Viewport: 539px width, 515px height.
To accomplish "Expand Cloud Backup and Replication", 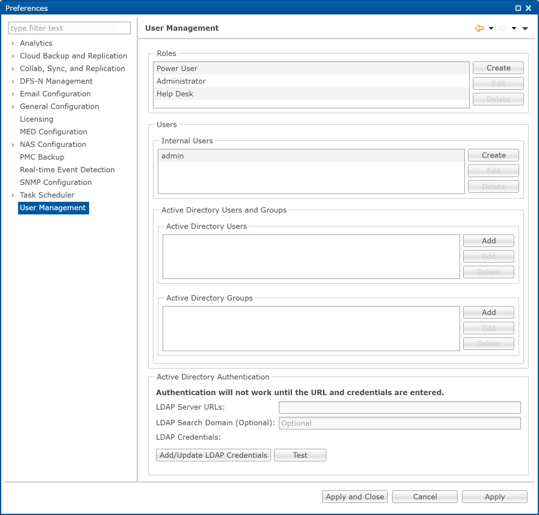I will coord(11,55).
